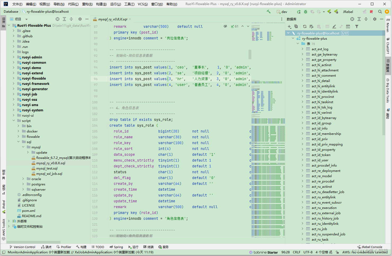
Task: Expand all in Project panel
Action: pyautogui.click(x=64, y=19)
